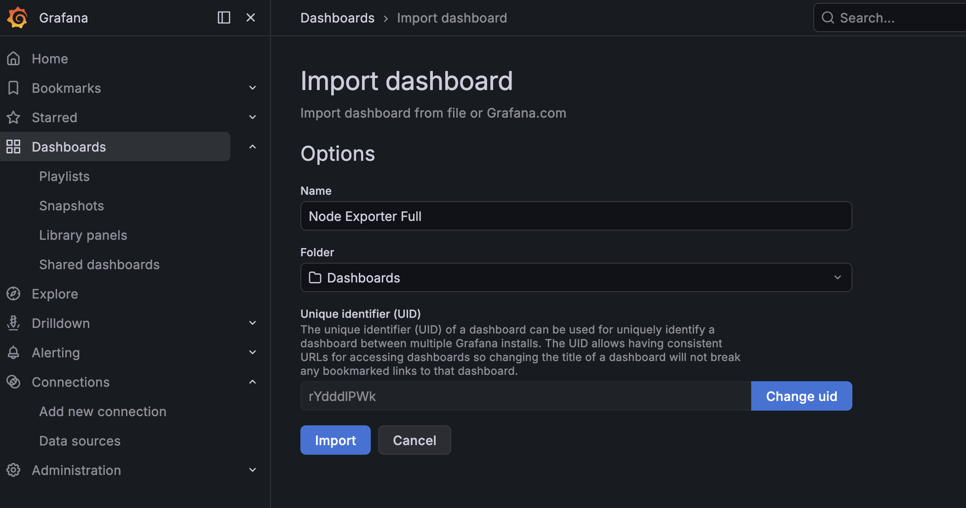Click the Home house icon

point(13,59)
